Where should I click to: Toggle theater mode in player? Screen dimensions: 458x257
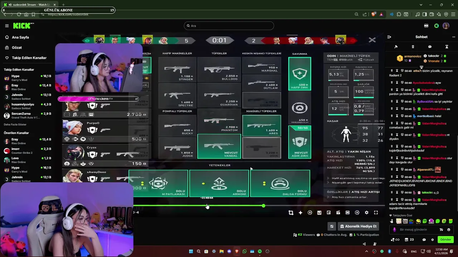(x=347, y=213)
